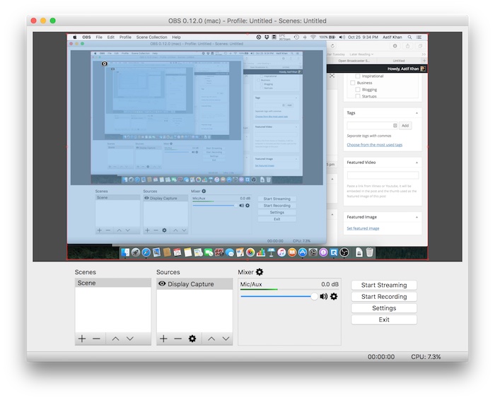Open the Mic/Aux channel gear options

334,297
